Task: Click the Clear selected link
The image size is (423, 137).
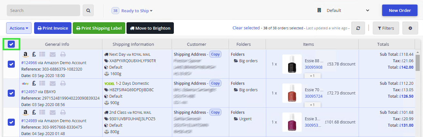Action: click(x=246, y=28)
